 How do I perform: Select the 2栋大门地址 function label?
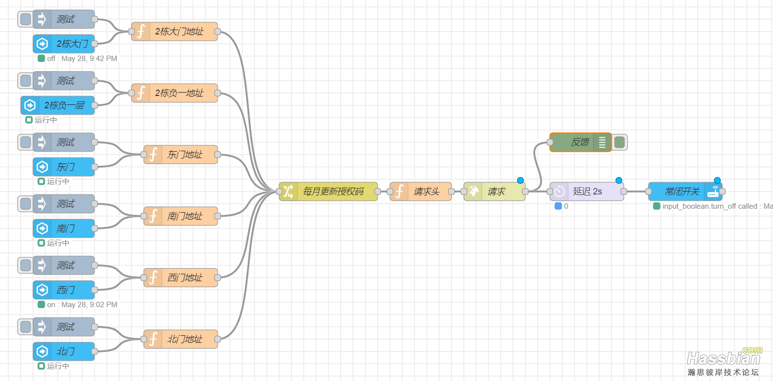179,32
